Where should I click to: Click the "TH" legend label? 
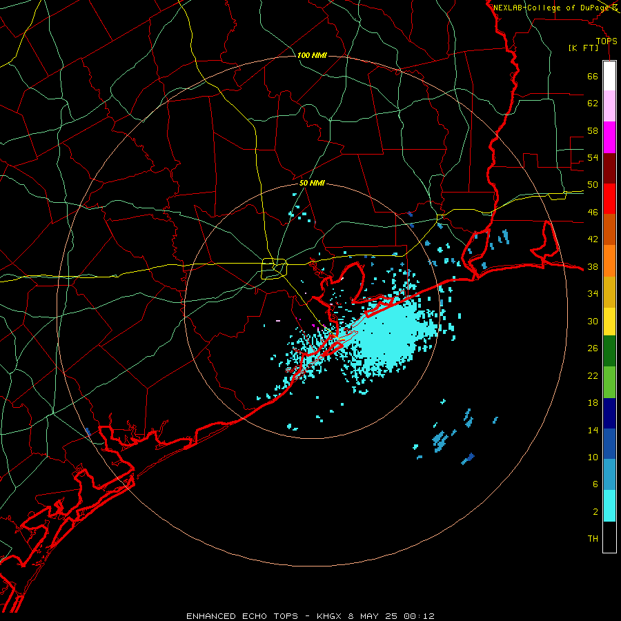coord(593,539)
